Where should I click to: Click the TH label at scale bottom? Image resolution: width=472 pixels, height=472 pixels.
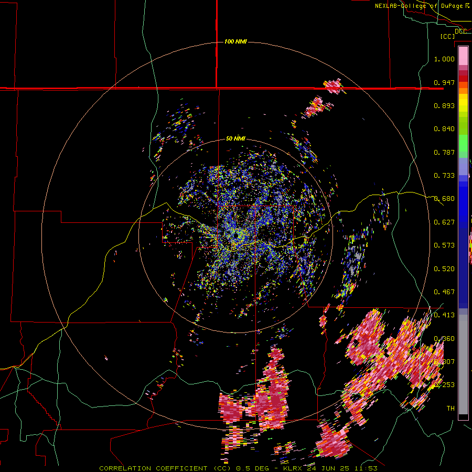point(450,409)
